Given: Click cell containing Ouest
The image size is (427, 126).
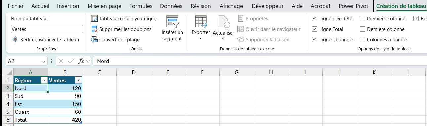Looking at the screenshot, I should [30, 112].
